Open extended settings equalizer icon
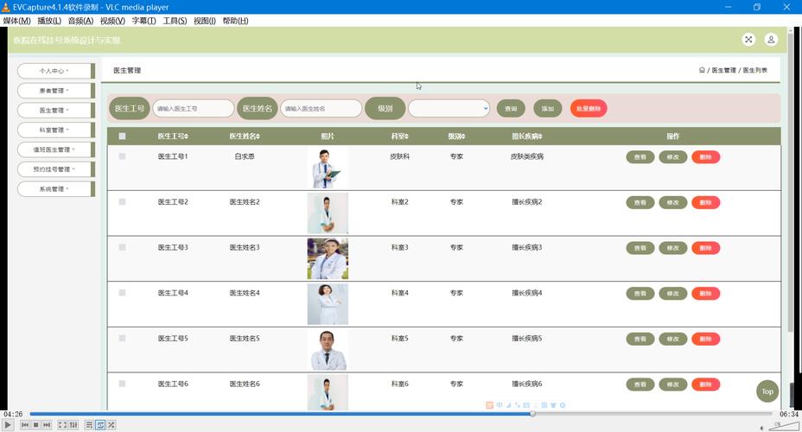The image size is (802, 432). pyautogui.click(x=73, y=425)
